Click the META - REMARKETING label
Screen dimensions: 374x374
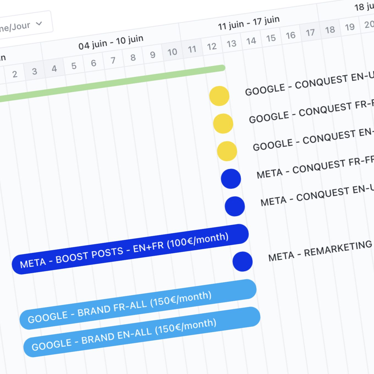320,251
